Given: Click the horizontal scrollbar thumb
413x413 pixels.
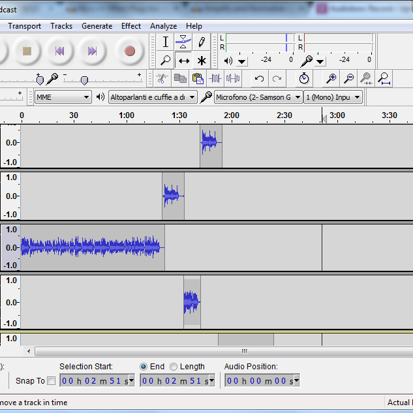Looking at the screenshot, I should (x=244, y=351).
